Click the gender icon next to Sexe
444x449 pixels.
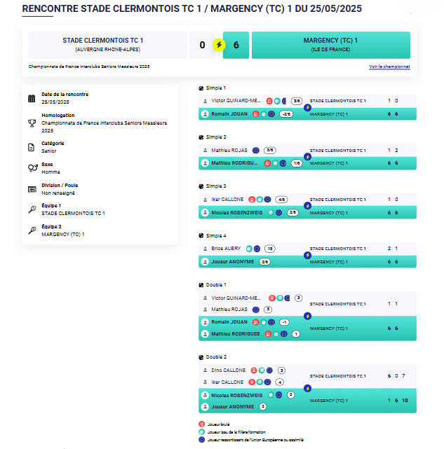32,169
